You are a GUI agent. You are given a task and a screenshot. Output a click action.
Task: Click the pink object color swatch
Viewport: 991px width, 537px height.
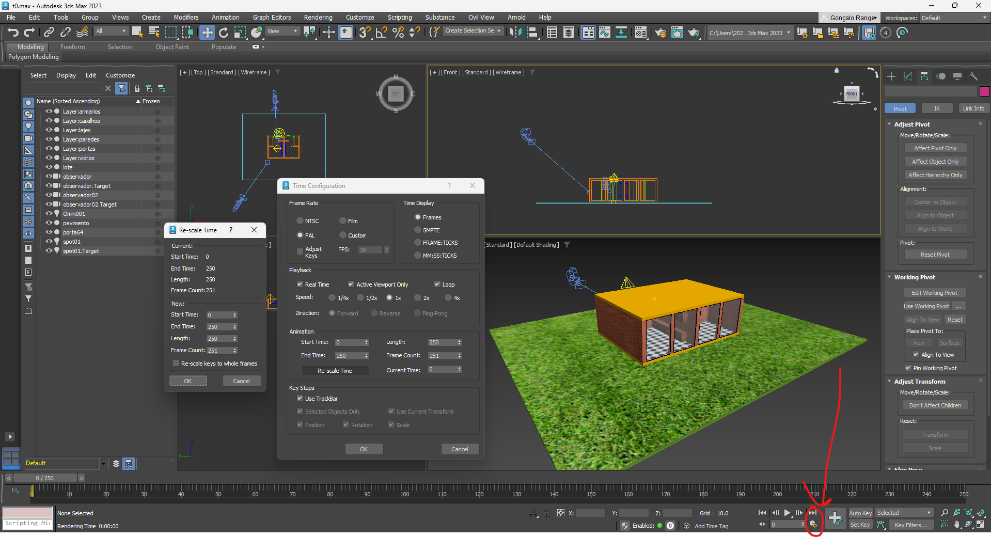coord(984,91)
